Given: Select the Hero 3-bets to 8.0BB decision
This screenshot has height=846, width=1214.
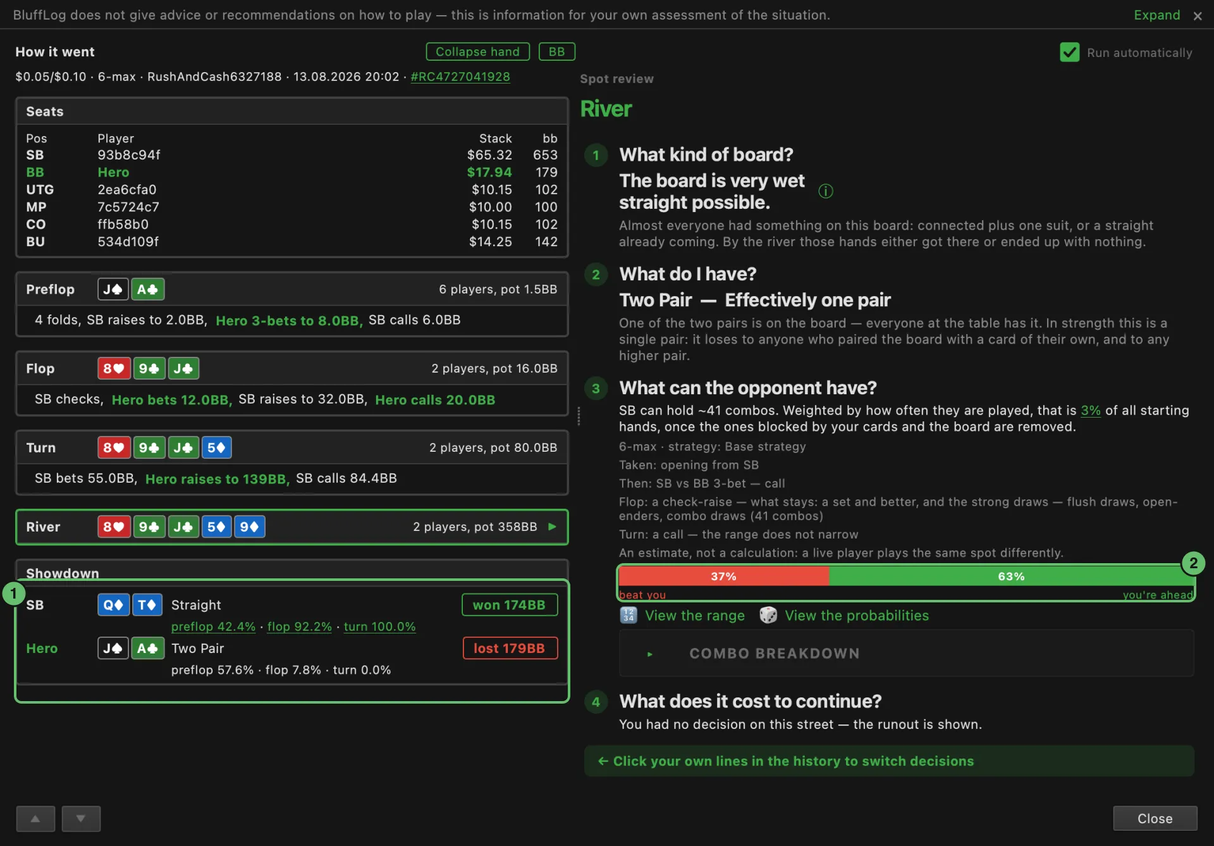Looking at the screenshot, I should click(x=289, y=320).
